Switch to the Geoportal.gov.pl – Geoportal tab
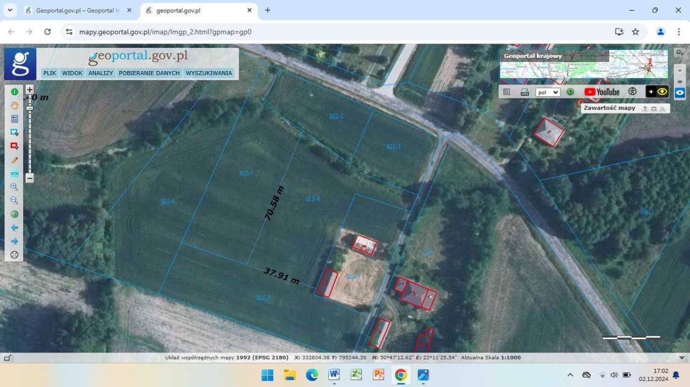Screen dimensions: 690x387 78,10
